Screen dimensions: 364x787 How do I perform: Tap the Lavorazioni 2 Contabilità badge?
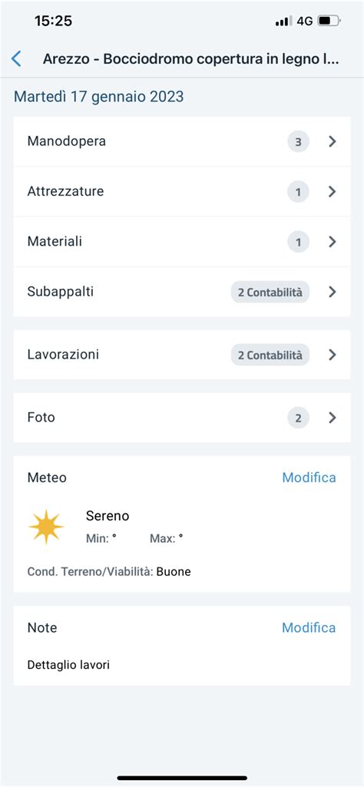pyautogui.click(x=270, y=355)
